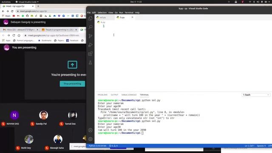Click the inner browser back arrow
This screenshot has height=153, width=272.
3,35
